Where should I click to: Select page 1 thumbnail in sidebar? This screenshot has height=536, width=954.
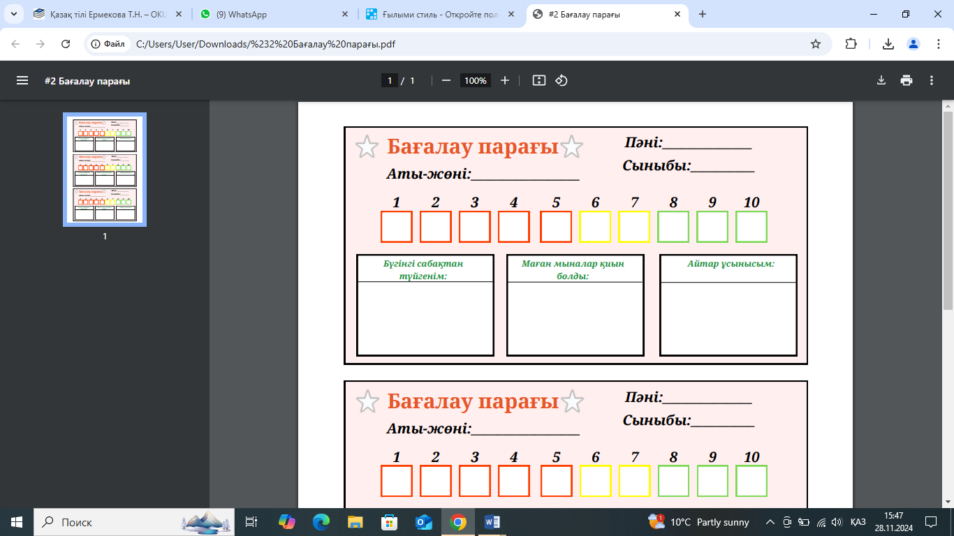click(105, 170)
